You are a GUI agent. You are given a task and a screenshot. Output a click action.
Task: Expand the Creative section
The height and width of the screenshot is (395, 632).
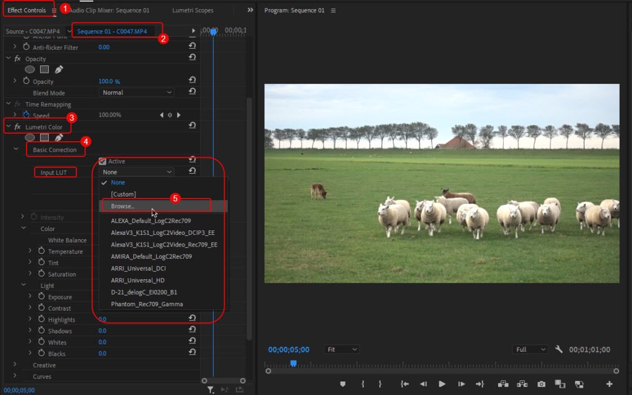(16, 365)
